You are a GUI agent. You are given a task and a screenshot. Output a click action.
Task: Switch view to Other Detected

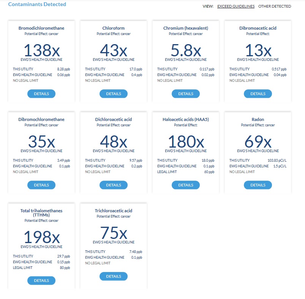click(x=275, y=6)
